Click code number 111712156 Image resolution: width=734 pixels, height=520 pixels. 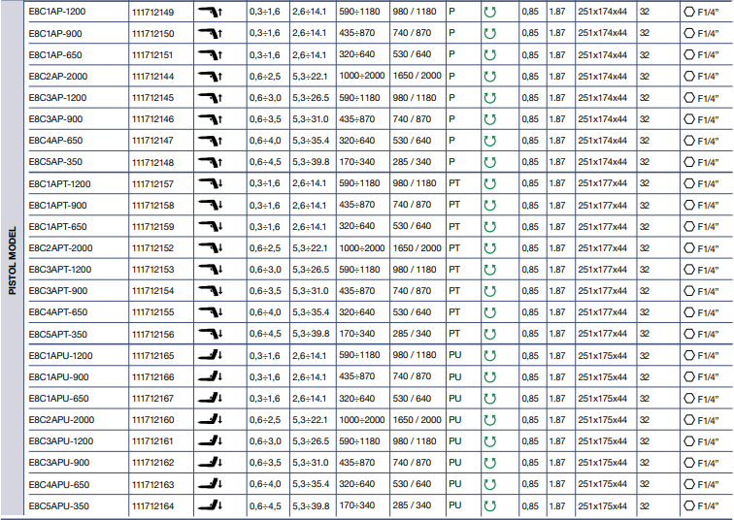(x=152, y=334)
